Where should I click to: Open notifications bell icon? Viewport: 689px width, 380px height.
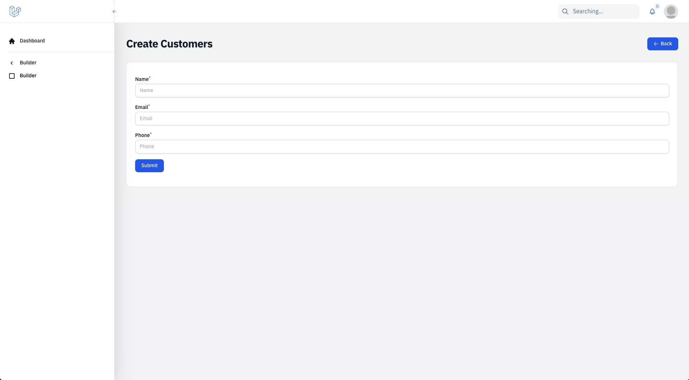tap(652, 12)
